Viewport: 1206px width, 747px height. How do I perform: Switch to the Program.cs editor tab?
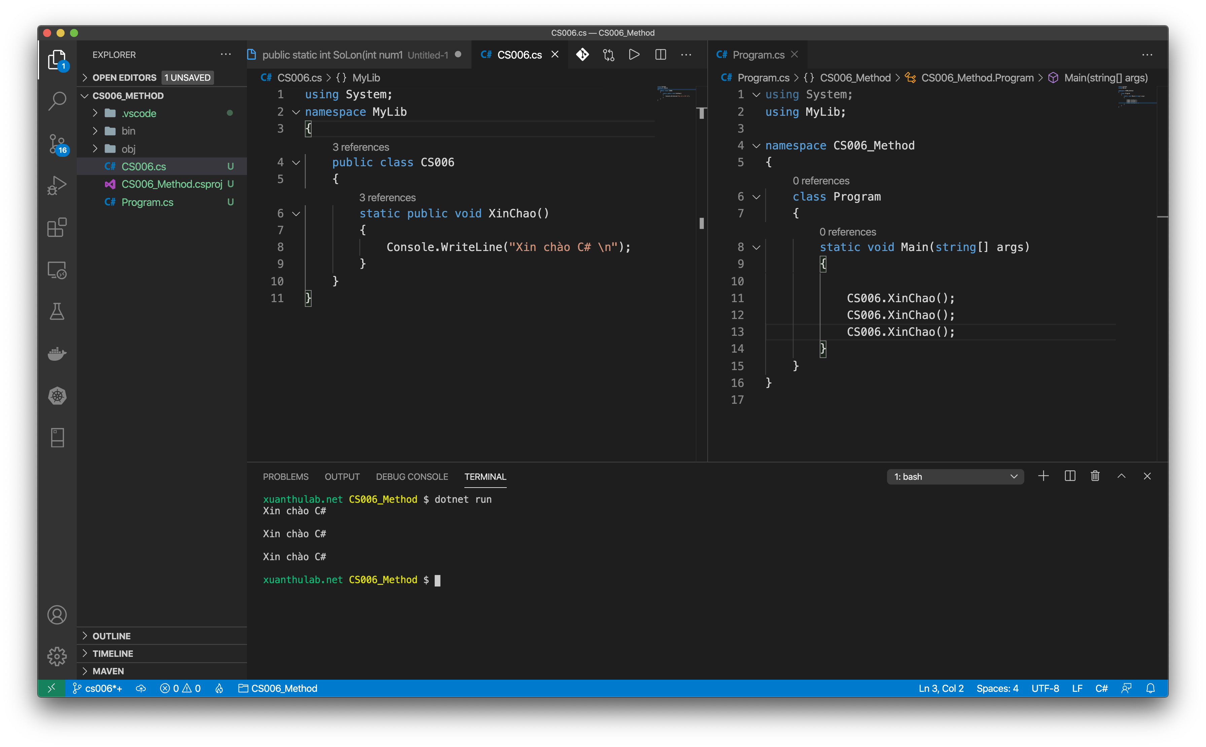click(x=758, y=55)
